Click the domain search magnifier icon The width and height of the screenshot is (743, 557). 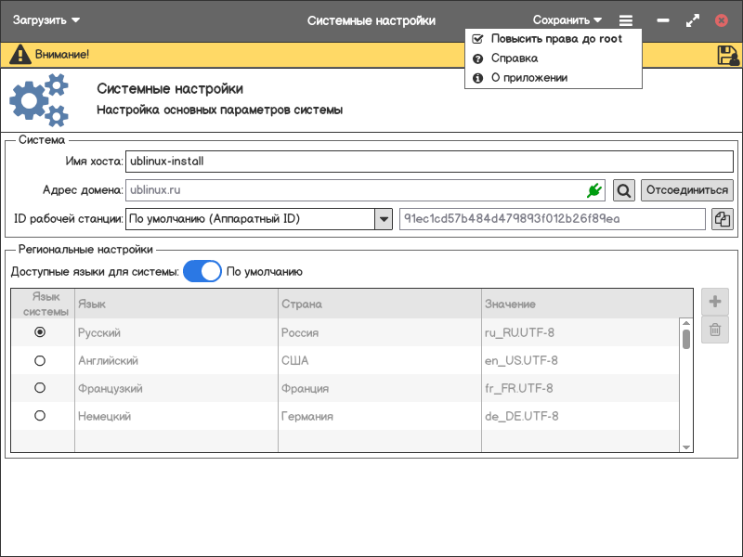click(x=624, y=190)
